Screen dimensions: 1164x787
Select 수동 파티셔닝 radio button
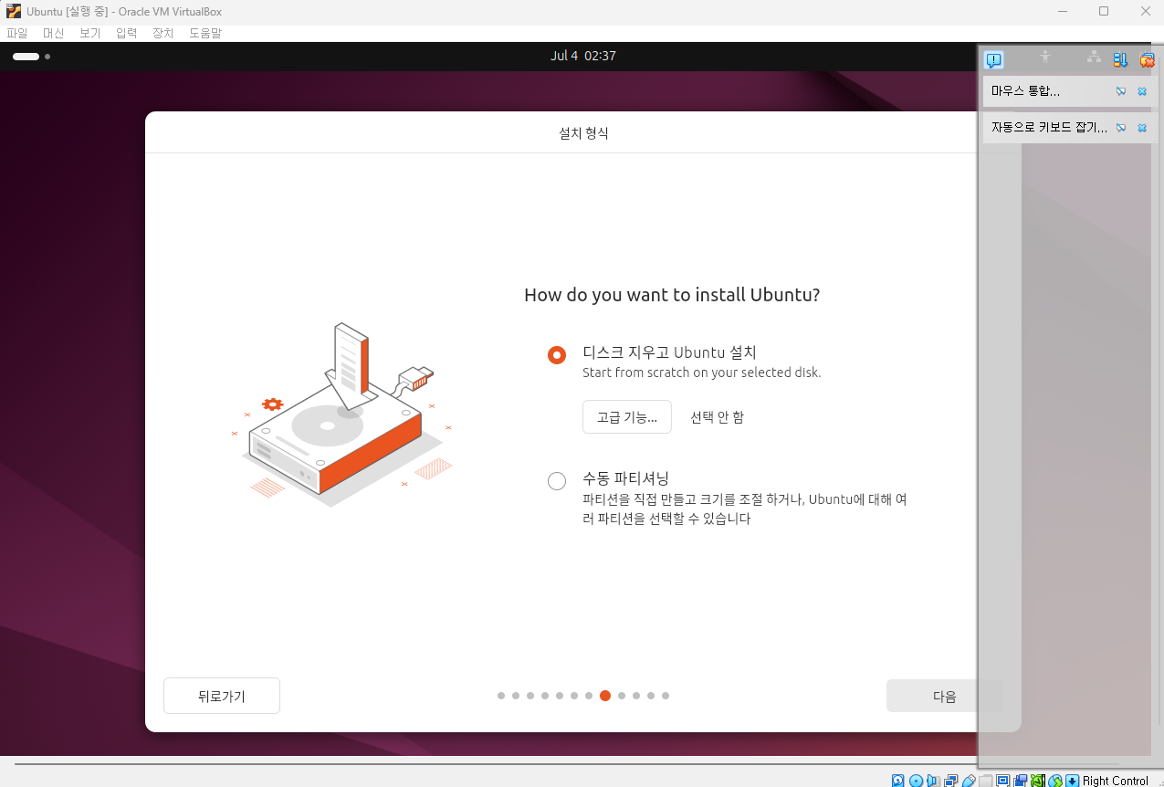click(557, 481)
